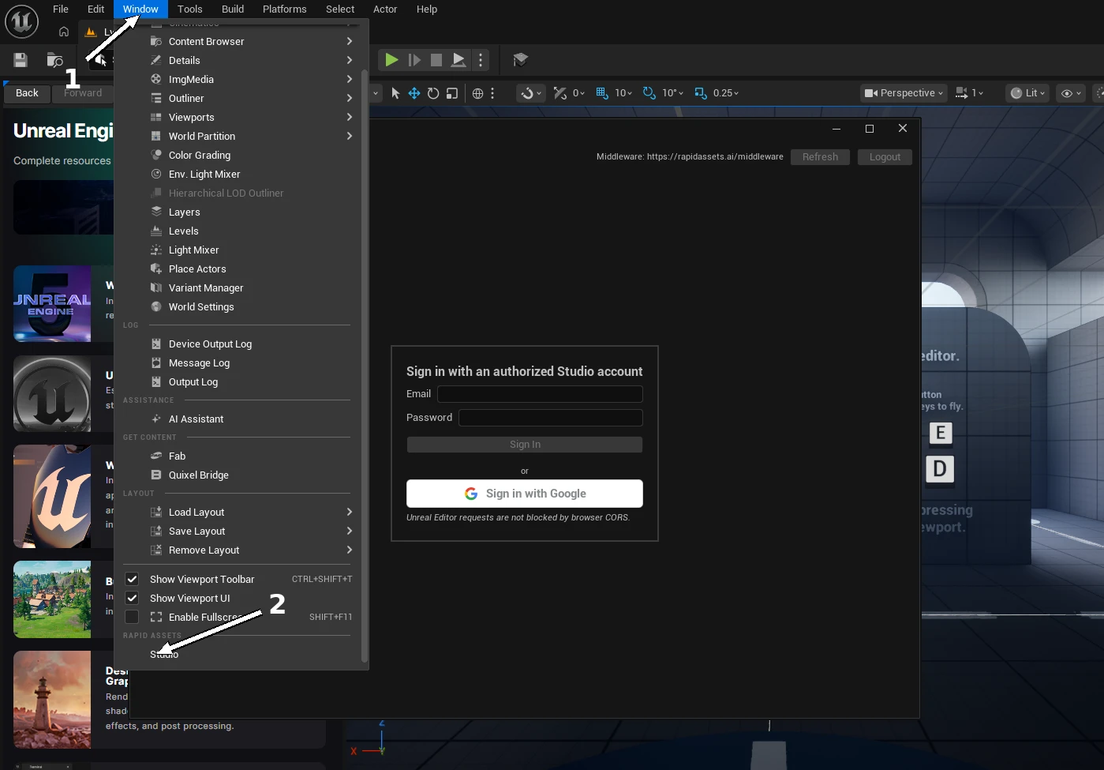Click the Studio entry under Rapid Assets
The image size is (1104, 770).
point(164,654)
